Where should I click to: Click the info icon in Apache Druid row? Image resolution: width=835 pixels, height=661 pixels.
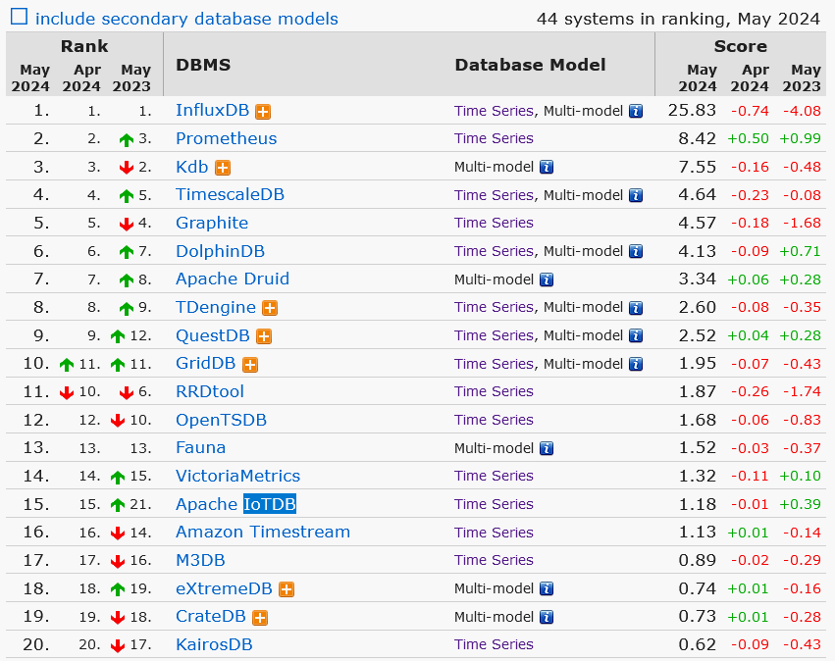pyautogui.click(x=547, y=280)
